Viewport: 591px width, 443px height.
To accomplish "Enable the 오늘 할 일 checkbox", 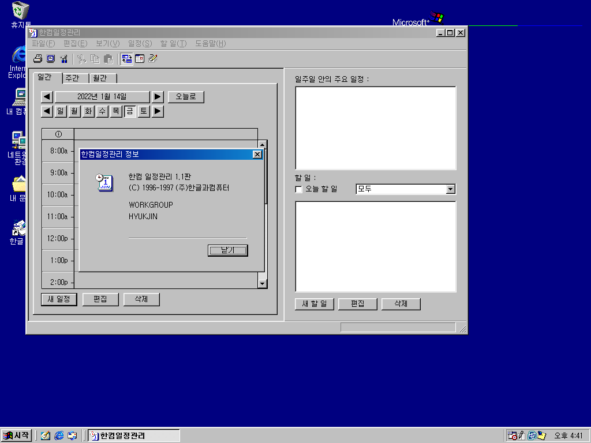I will coord(299,189).
